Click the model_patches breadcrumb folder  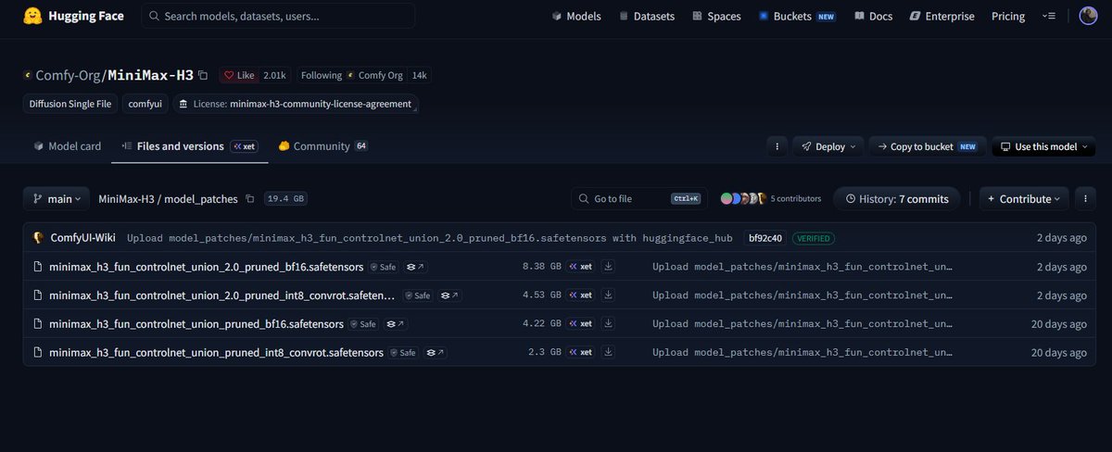point(201,199)
